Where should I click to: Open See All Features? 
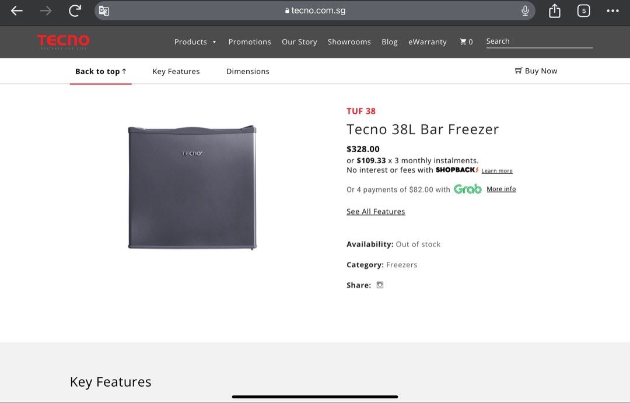click(x=376, y=211)
